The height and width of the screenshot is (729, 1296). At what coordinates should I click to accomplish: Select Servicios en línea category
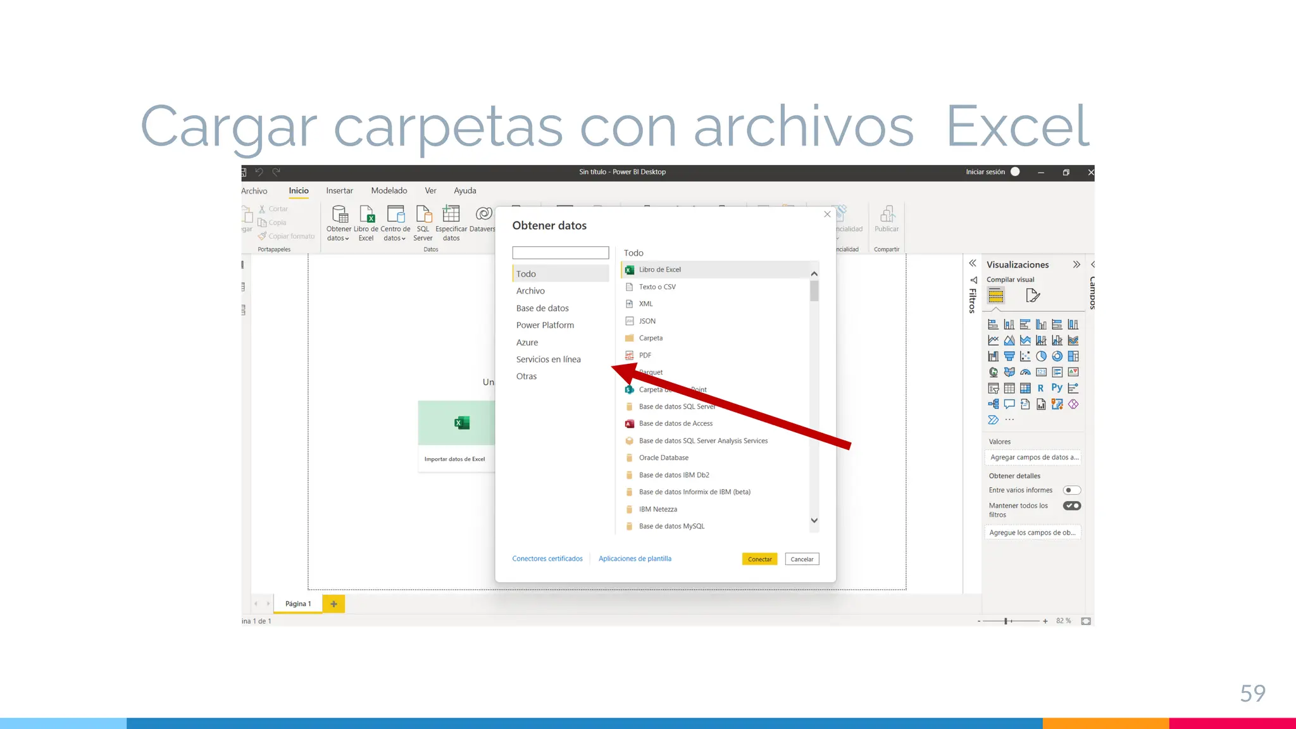tap(548, 359)
